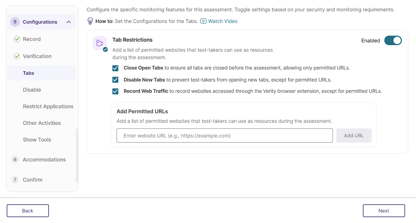Image resolution: width=416 pixels, height=223 pixels.
Task: Open the Show Tools step
Action: click(37, 139)
